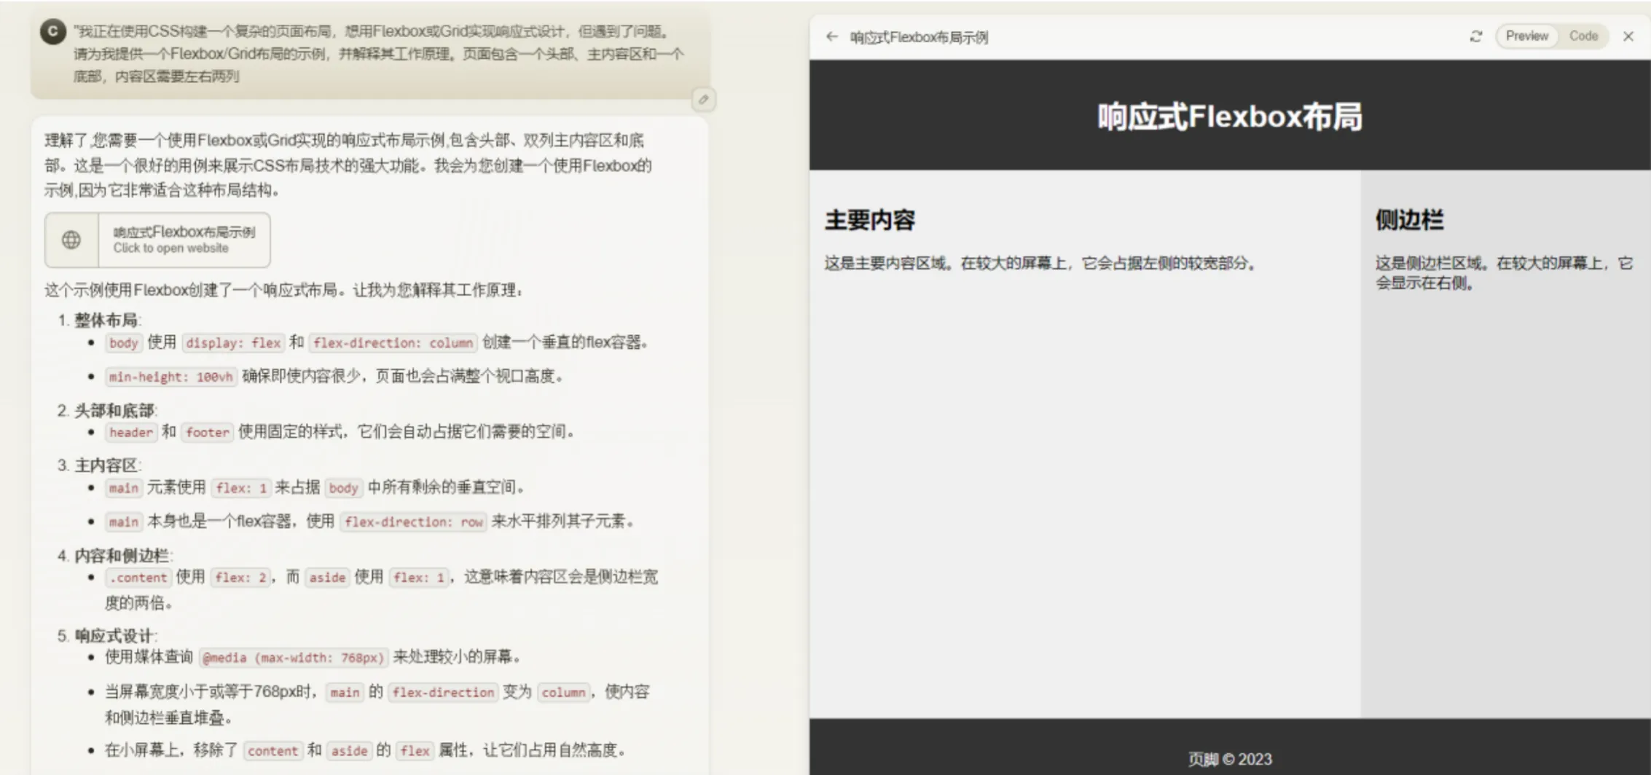Click the 主要内容 heading in preview
Image resolution: width=1651 pixels, height=775 pixels.
(870, 220)
